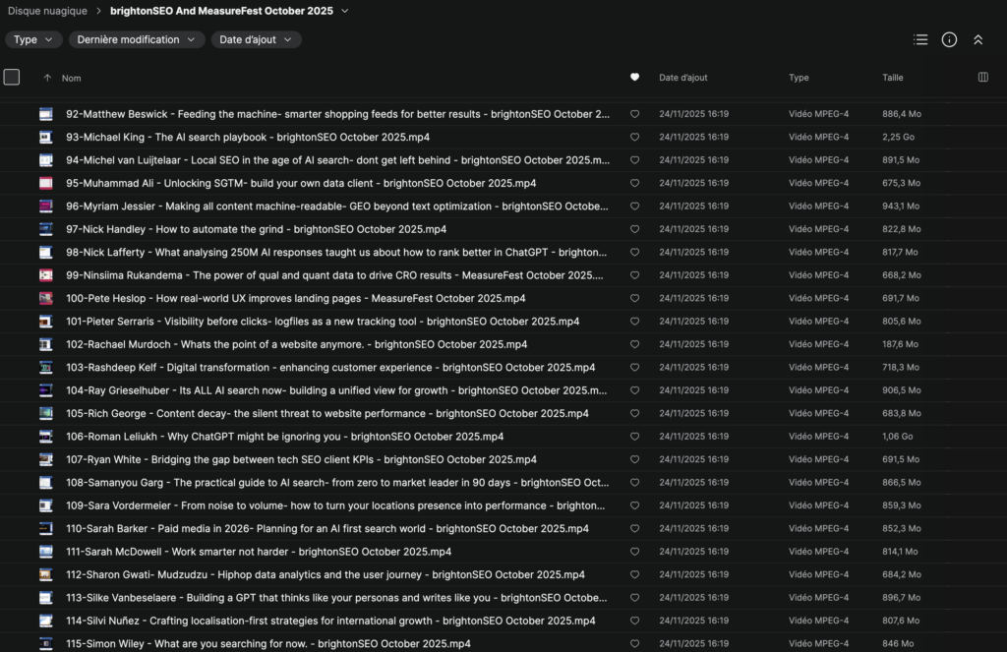Open 97-Nick Handley How to automate the grind
Image resolution: width=1007 pixels, height=652 pixels.
256,229
